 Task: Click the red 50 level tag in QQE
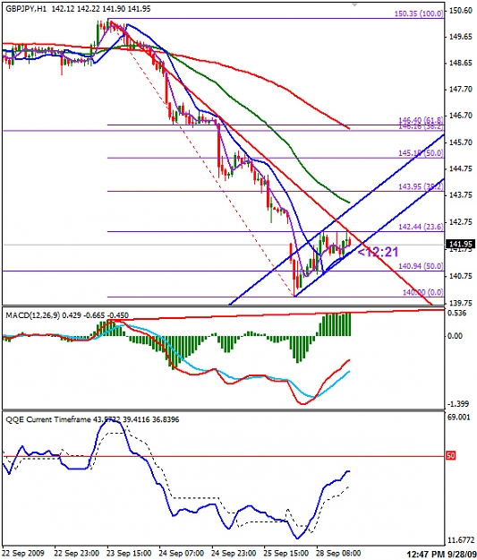[451, 455]
